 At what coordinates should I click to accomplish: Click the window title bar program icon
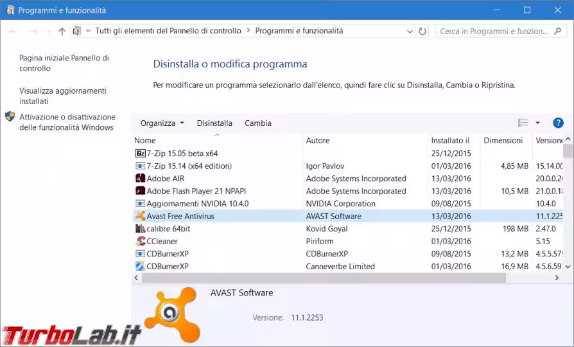coord(10,10)
